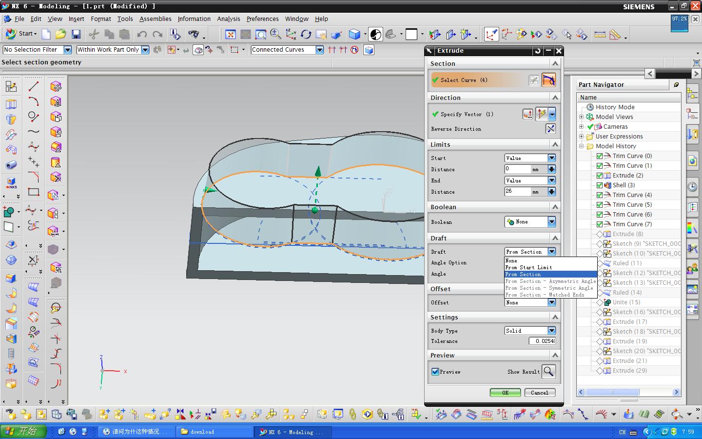Viewport: 702px width, 439px height.
Task: Open the Analysis menu
Action: pos(228,19)
